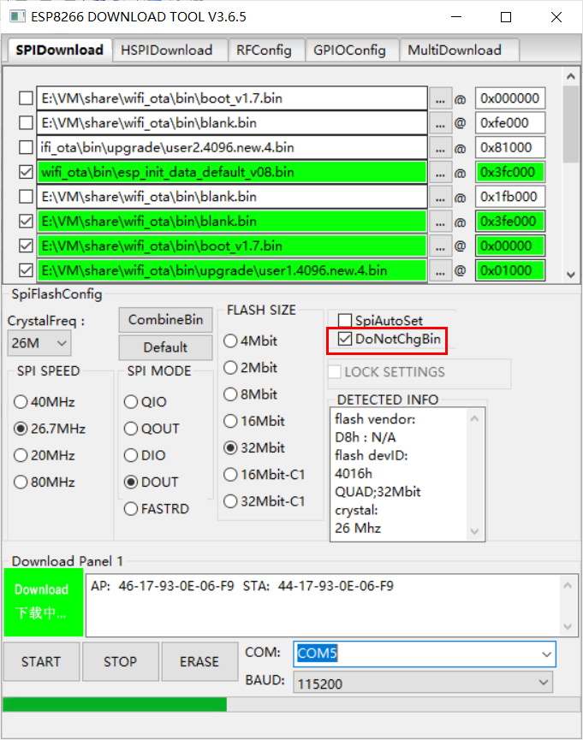The height and width of the screenshot is (740, 583).
Task: Check the blank.bin 0xfe000 row checkbox
Action: pyautogui.click(x=26, y=122)
